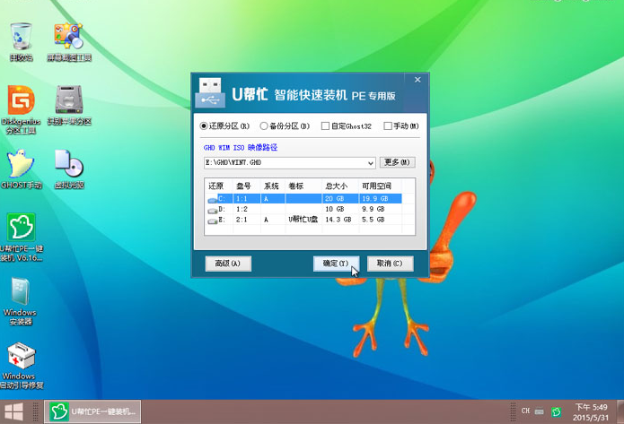Click the 9.9 GB free space cell

(x=374, y=209)
